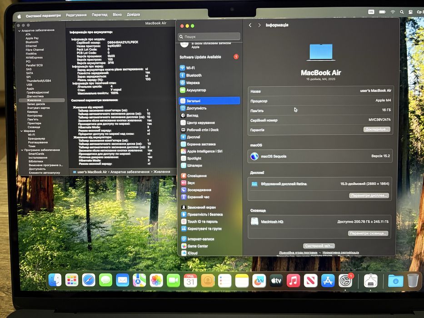Go forward with the right arrow in Інформація
The height and width of the screenshot is (318, 424).
point(259,25)
